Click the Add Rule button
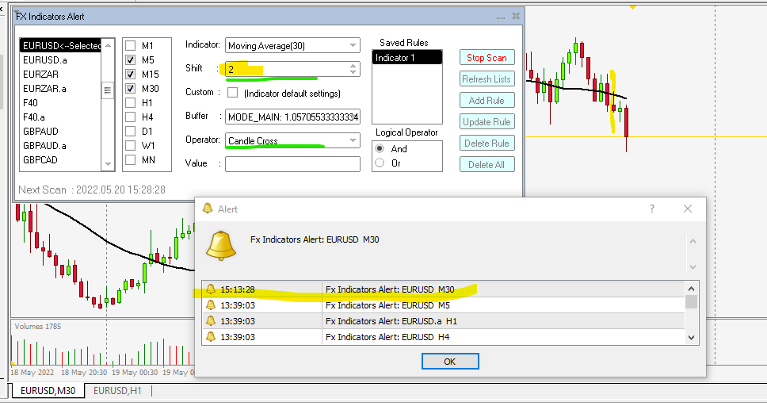Screen dimensions: 767x406 [x=487, y=101]
